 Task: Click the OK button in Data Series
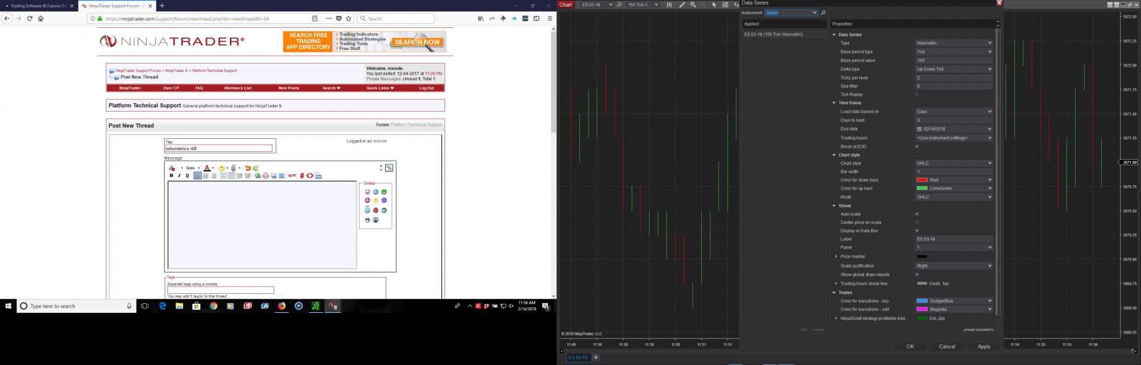pyautogui.click(x=910, y=347)
